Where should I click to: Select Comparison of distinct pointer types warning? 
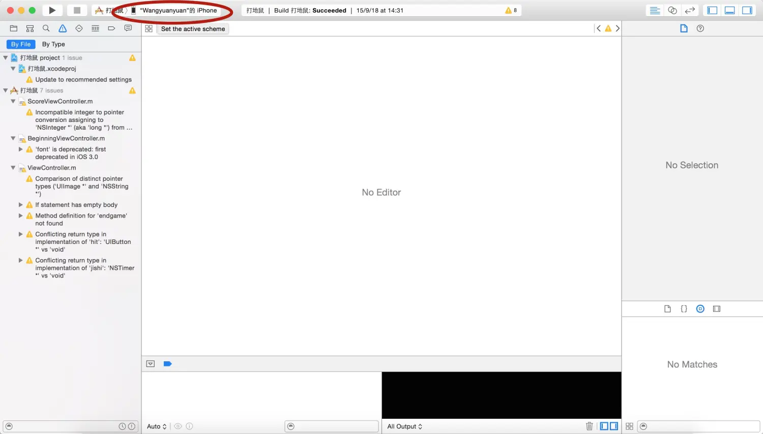click(x=81, y=187)
